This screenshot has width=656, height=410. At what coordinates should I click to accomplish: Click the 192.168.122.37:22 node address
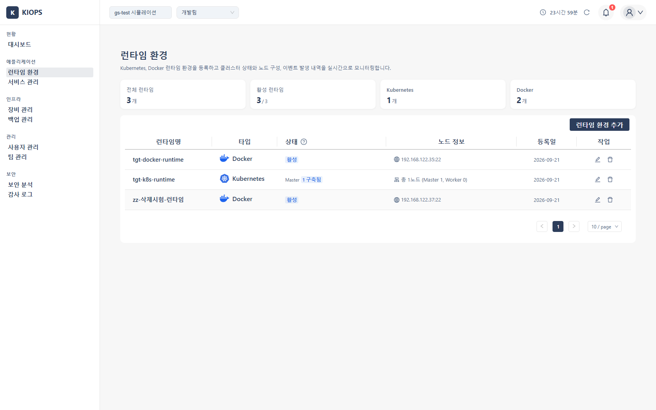coord(421,200)
